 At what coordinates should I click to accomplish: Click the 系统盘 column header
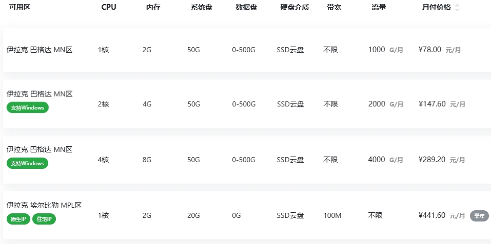(202, 8)
